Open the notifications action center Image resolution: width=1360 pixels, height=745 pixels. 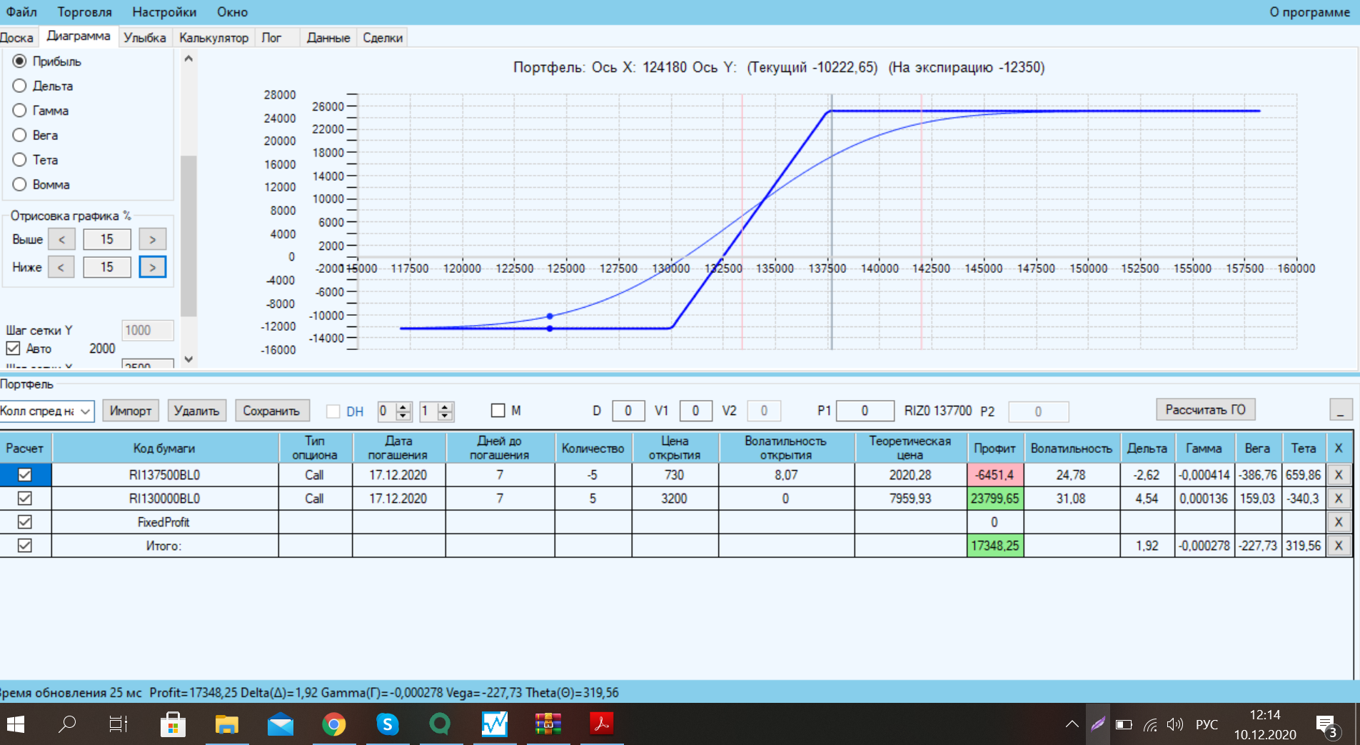pos(1326,726)
